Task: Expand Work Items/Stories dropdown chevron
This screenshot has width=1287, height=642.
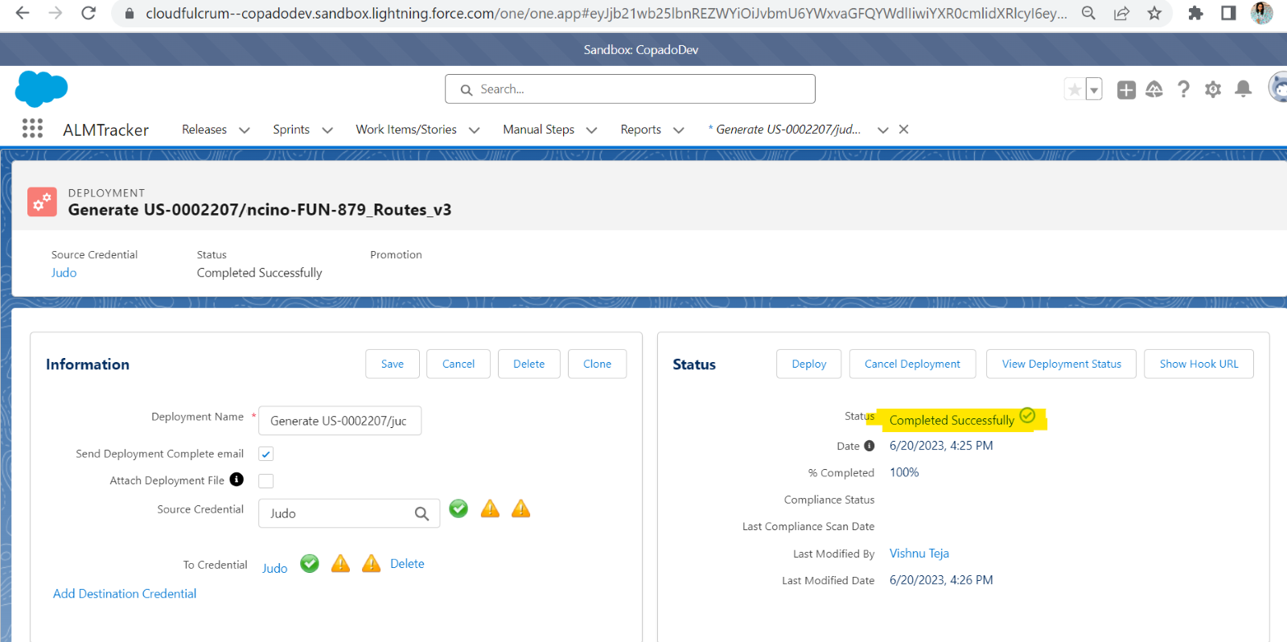Action: coord(475,130)
